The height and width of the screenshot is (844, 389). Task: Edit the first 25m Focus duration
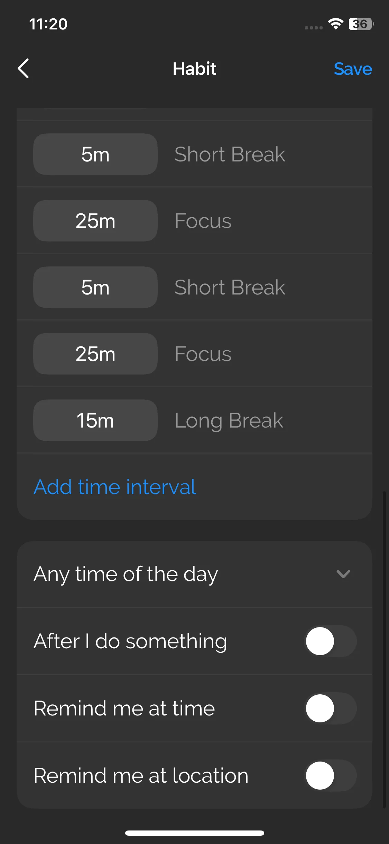[x=95, y=221]
